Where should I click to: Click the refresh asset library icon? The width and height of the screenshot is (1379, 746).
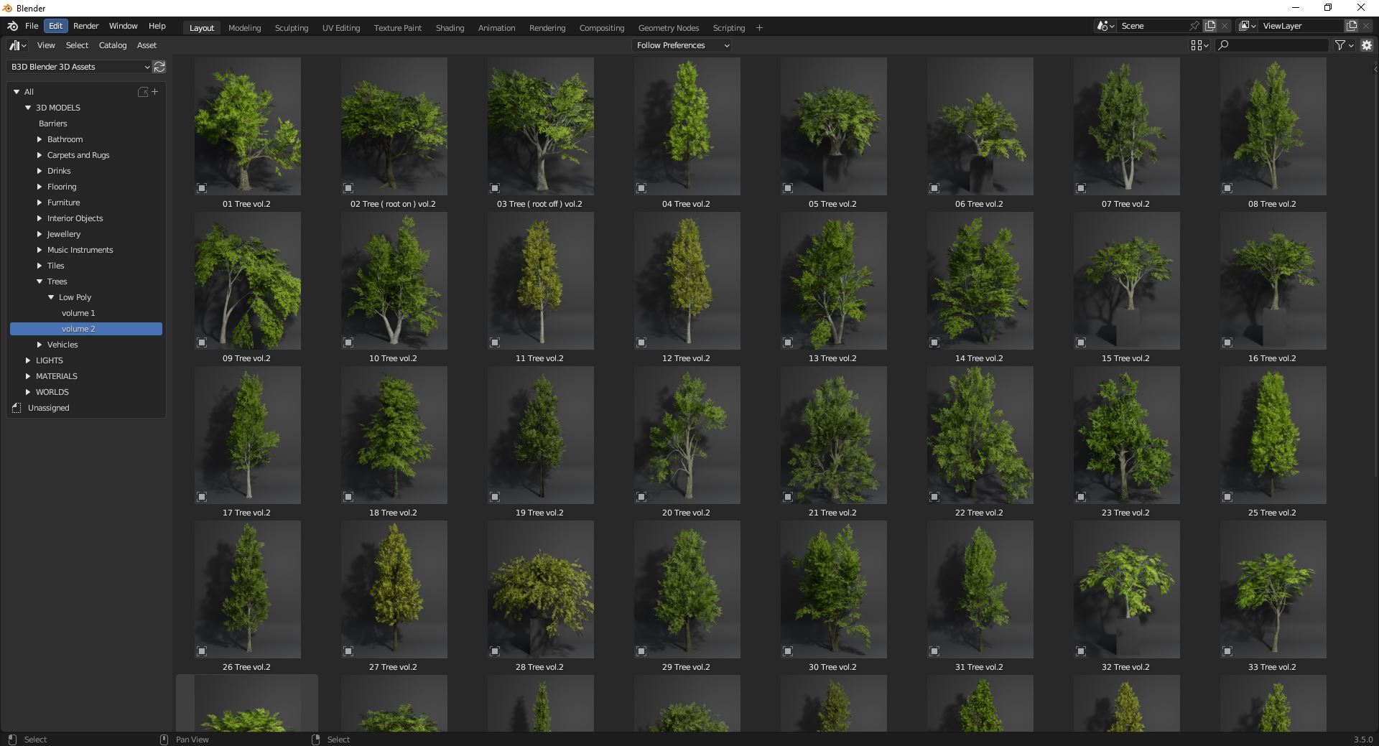click(159, 67)
